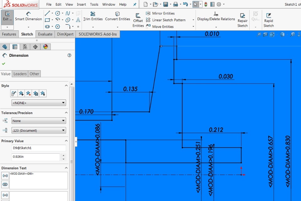Collapse the Dimension Text section
301x201 pixels.
click(x=66, y=168)
